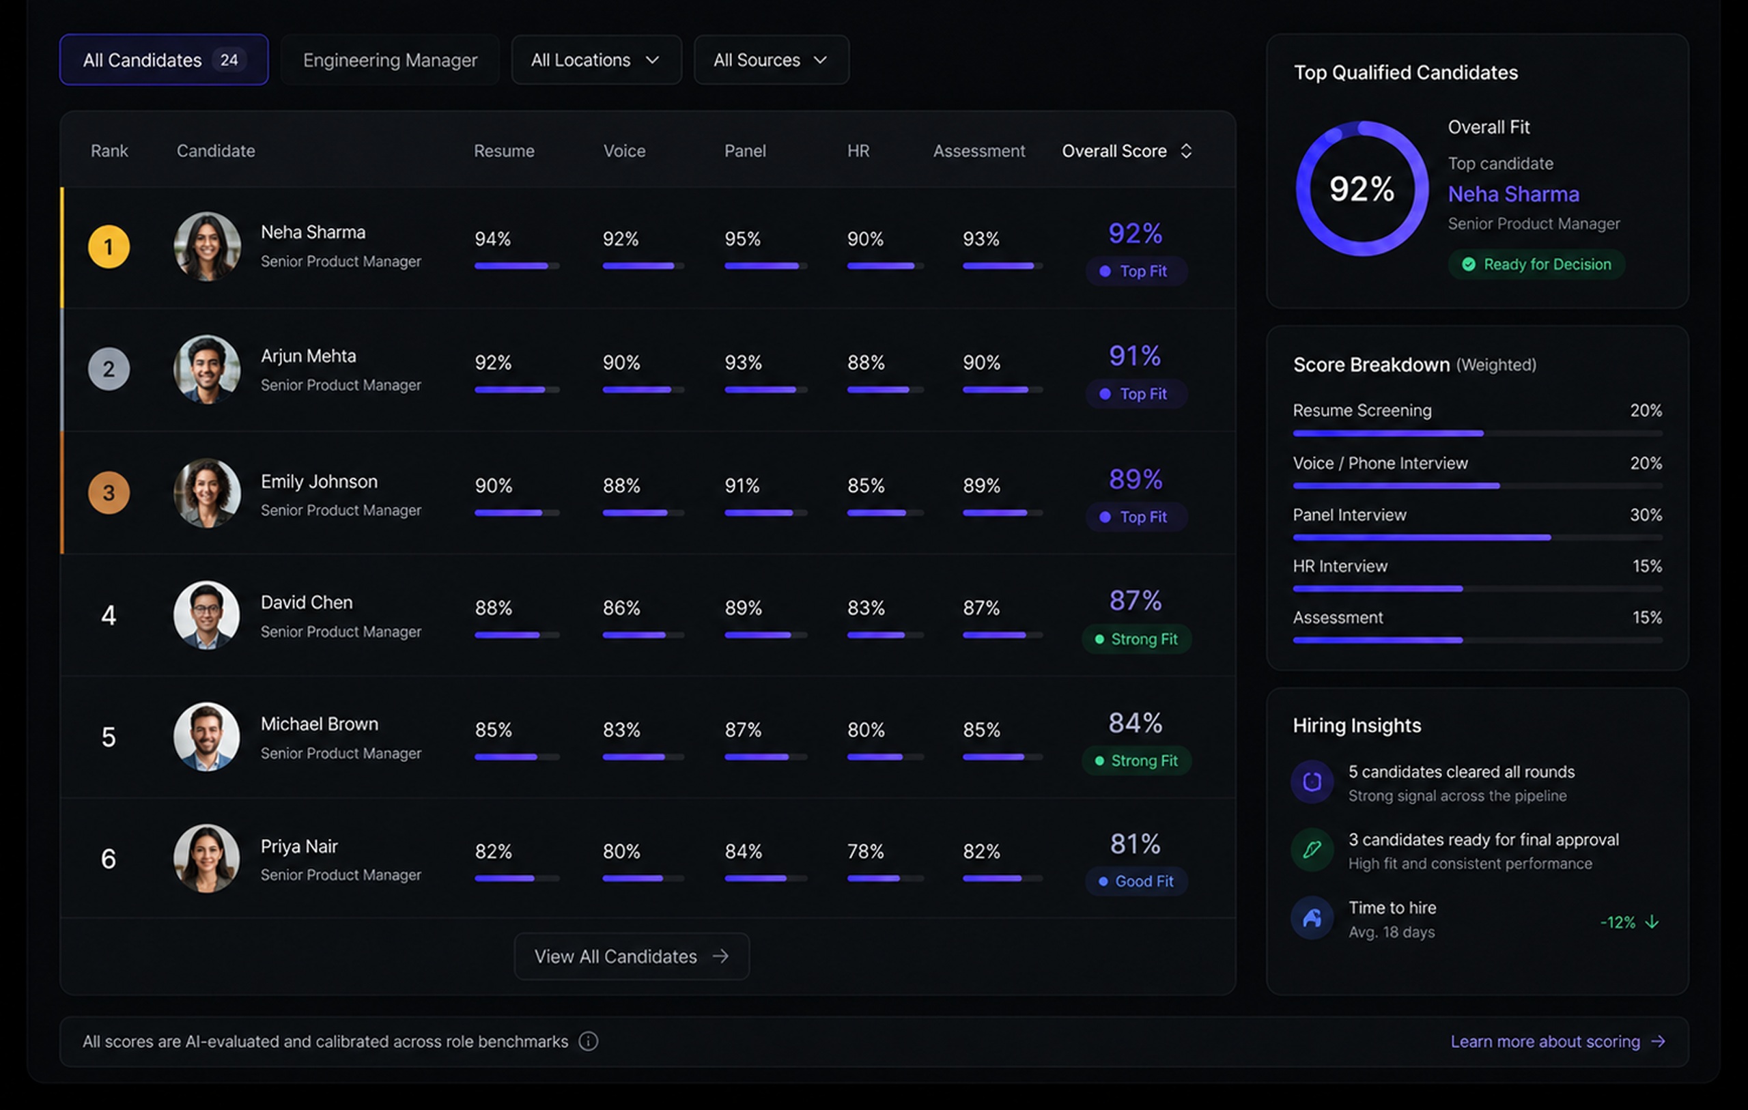Click Neha Sharma's 95% Panel score

click(743, 239)
